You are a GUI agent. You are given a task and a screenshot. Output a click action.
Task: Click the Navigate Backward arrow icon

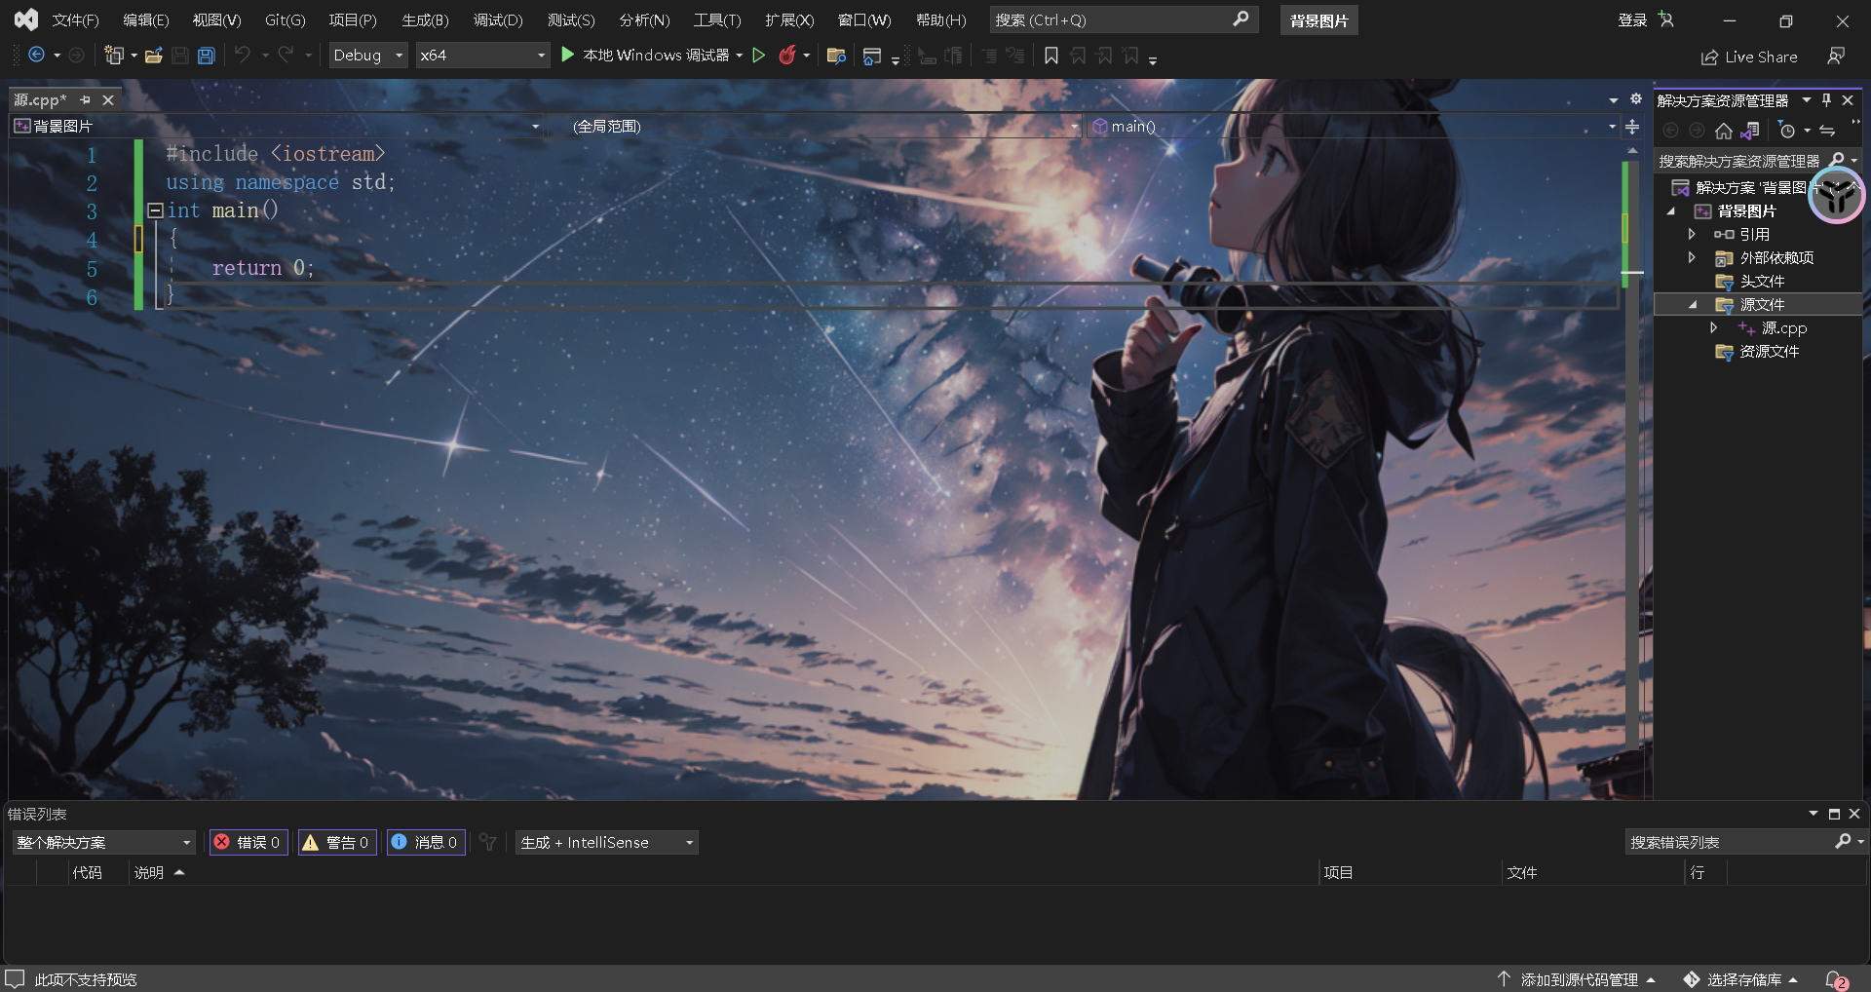pos(36,56)
